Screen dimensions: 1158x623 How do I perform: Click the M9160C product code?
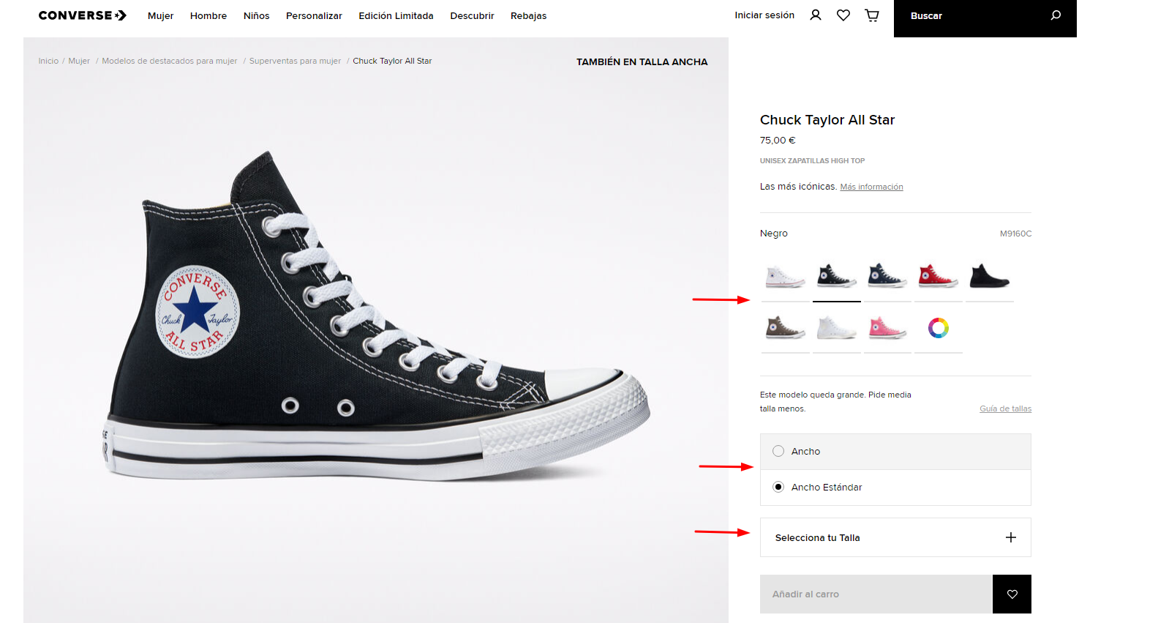(x=1015, y=234)
